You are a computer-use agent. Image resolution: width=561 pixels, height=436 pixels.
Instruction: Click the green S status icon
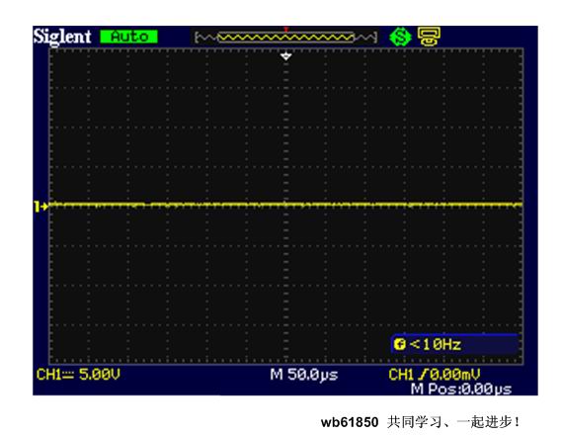point(400,37)
